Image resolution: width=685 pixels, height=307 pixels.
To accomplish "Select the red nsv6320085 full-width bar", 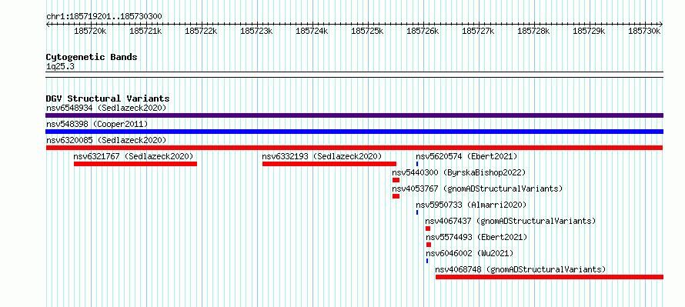I will (x=354, y=148).
